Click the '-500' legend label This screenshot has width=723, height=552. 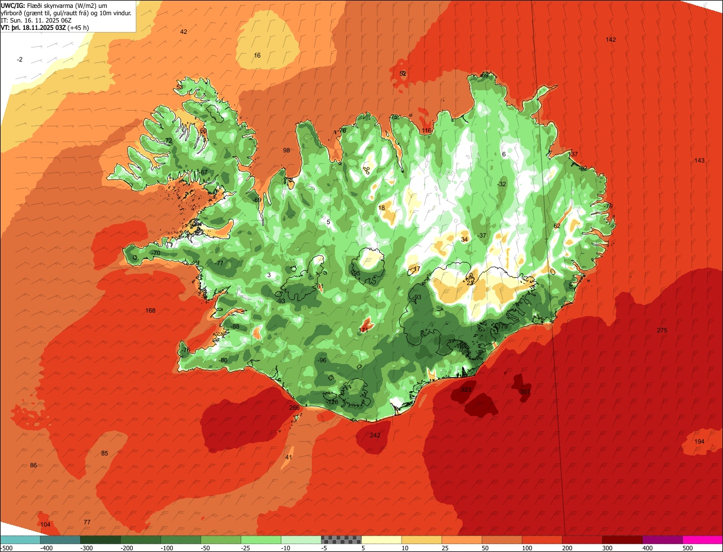tap(7, 547)
